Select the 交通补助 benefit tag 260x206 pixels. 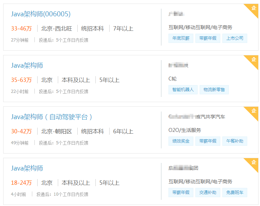(208, 193)
